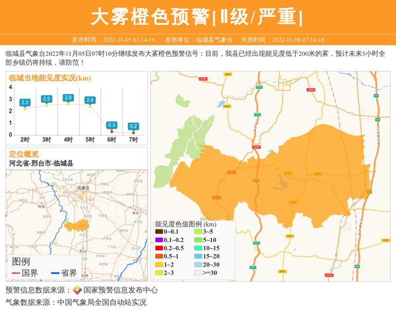Select the 5~10 km green legend swatch
This screenshot has height=310, width=396.
pyautogui.click(x=198, y=240)
